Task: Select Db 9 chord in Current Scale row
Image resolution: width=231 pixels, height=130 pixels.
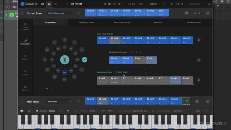Action: (163, 13)
